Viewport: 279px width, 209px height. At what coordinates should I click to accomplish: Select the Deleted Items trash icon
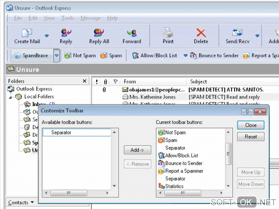coord(27,127)
